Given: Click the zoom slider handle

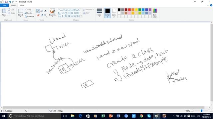Looking at the screenshot, I should 202,111.
